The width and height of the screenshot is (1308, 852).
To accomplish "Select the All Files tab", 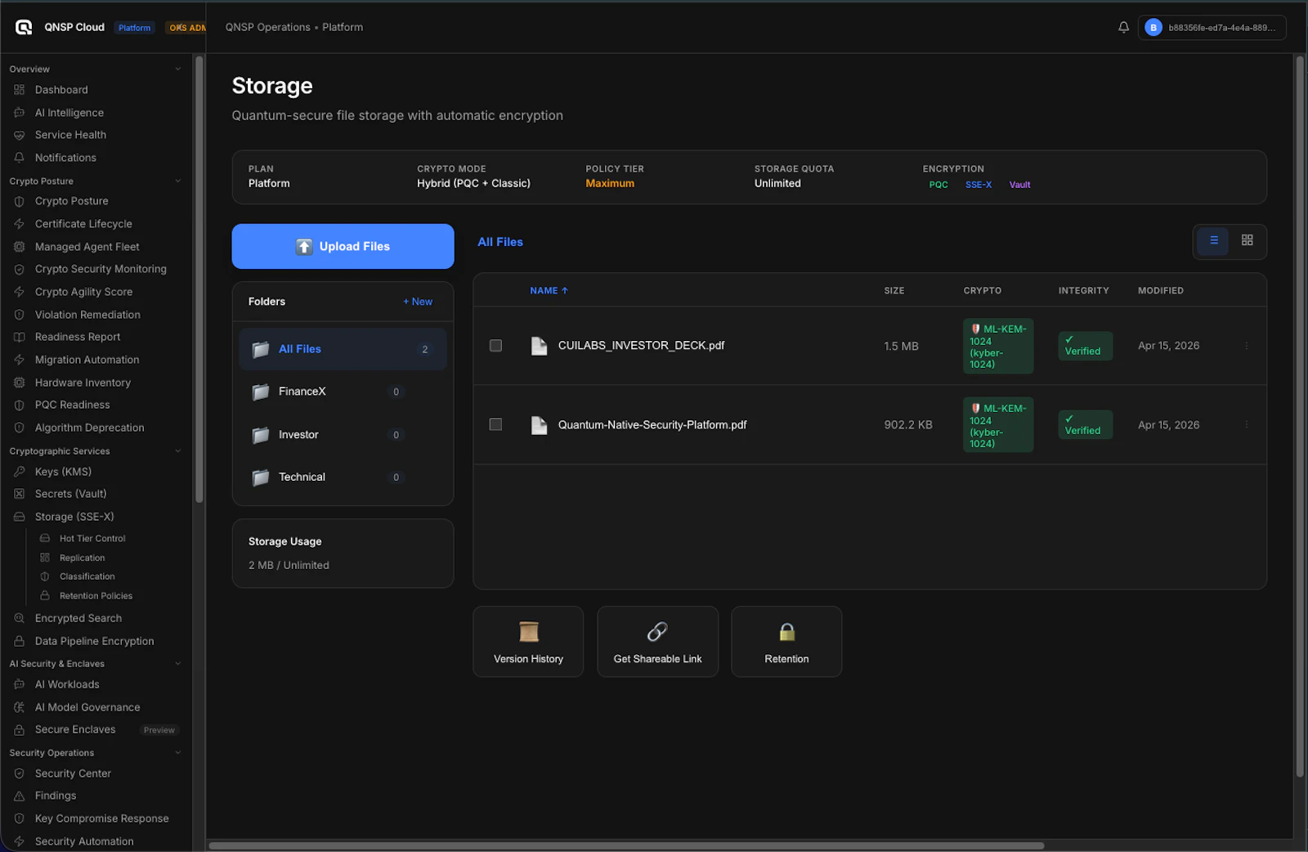I will coord(499,242).
